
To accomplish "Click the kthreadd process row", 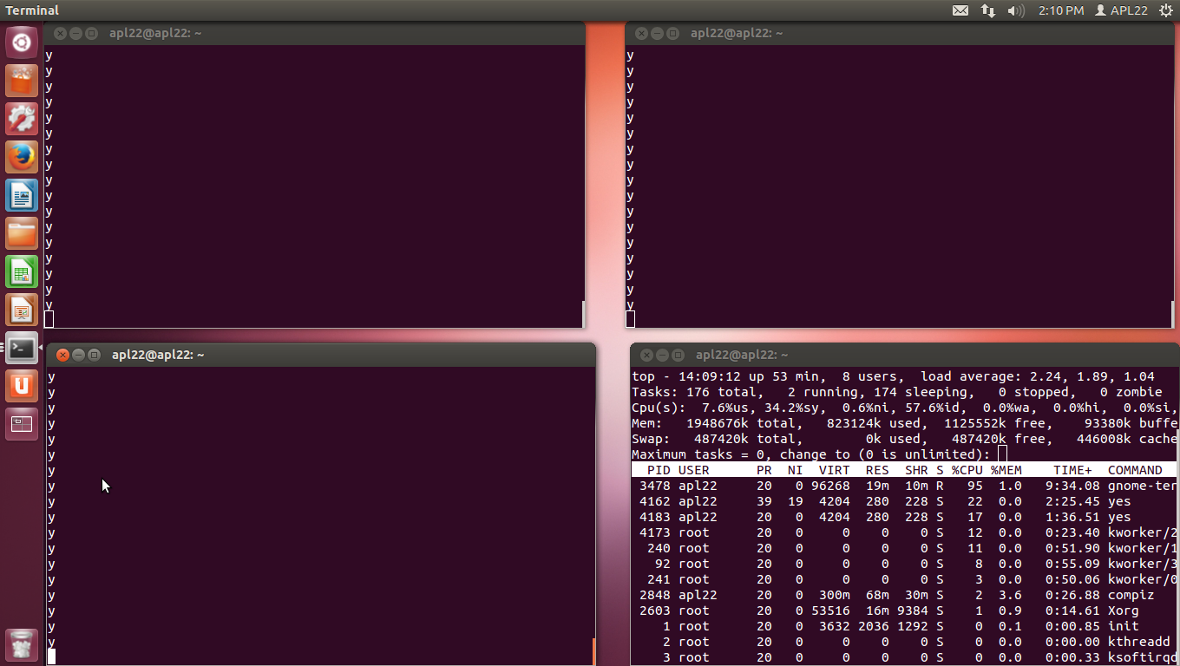I will pyautogui.click(x=905, y=642).
